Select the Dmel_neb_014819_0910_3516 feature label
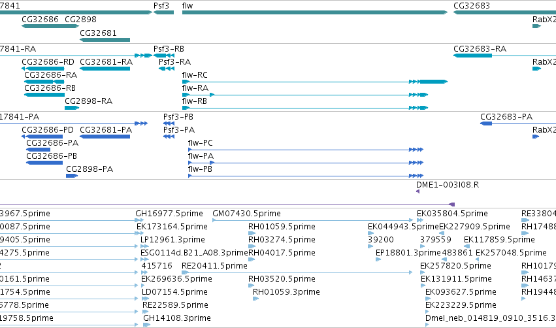 (x=491, y=318)
